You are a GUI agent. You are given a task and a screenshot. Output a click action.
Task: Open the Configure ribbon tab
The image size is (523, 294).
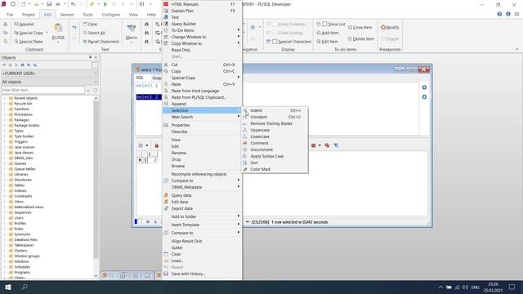111,15
